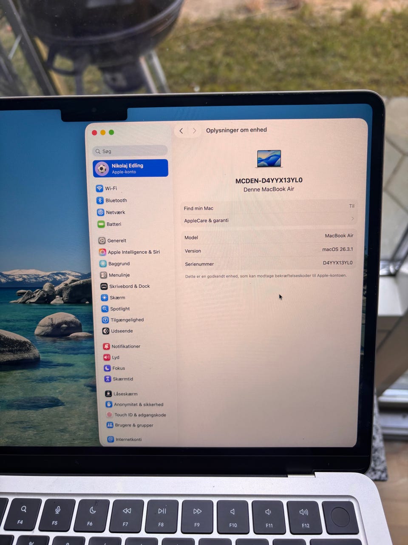The width and height of the screenshot is (408, 545).
Task: Select the Skærmtid hourglass icon
Action: [108, 379]
